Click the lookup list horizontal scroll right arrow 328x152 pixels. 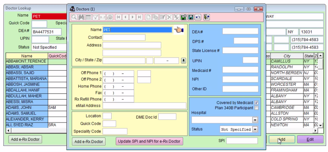(x=316, y=131)
